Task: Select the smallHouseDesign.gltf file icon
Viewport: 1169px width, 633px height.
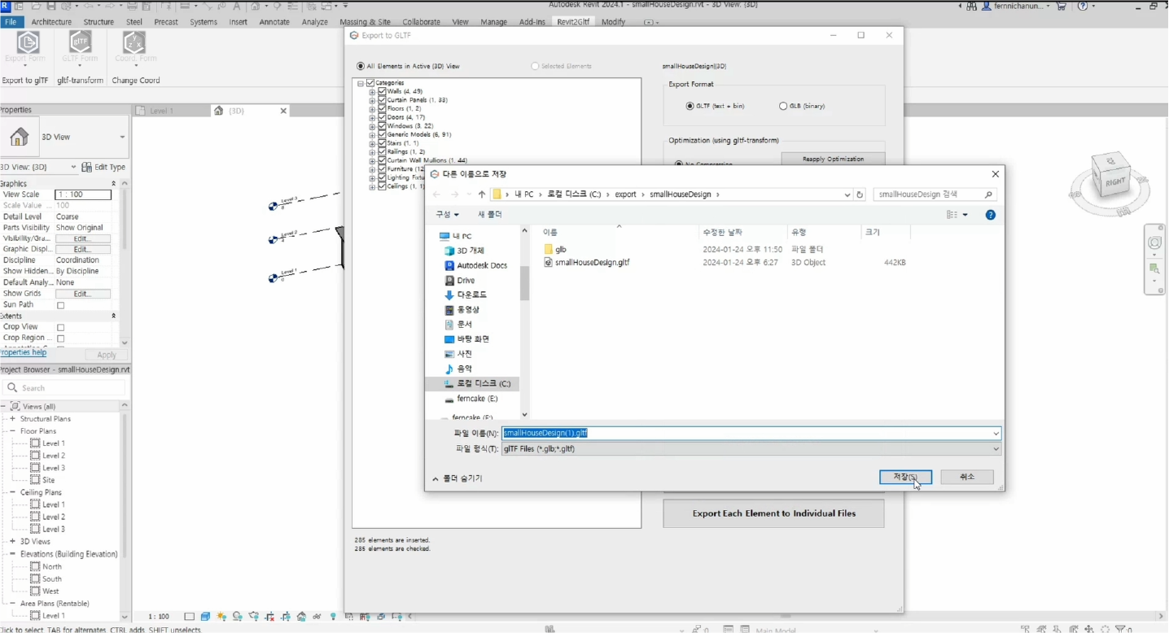Action: pos(548,263)
